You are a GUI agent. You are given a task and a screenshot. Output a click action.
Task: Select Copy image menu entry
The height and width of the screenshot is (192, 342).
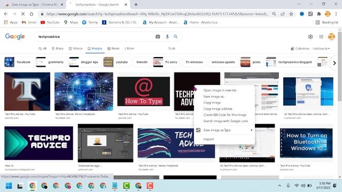(x=212, y=102)
